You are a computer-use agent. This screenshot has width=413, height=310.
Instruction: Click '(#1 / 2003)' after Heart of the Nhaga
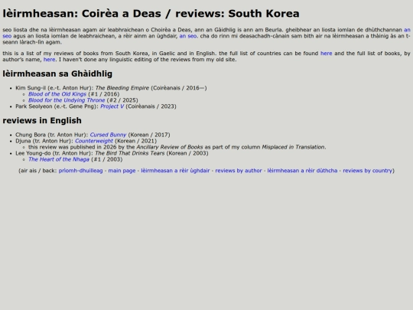click(106, 159)
